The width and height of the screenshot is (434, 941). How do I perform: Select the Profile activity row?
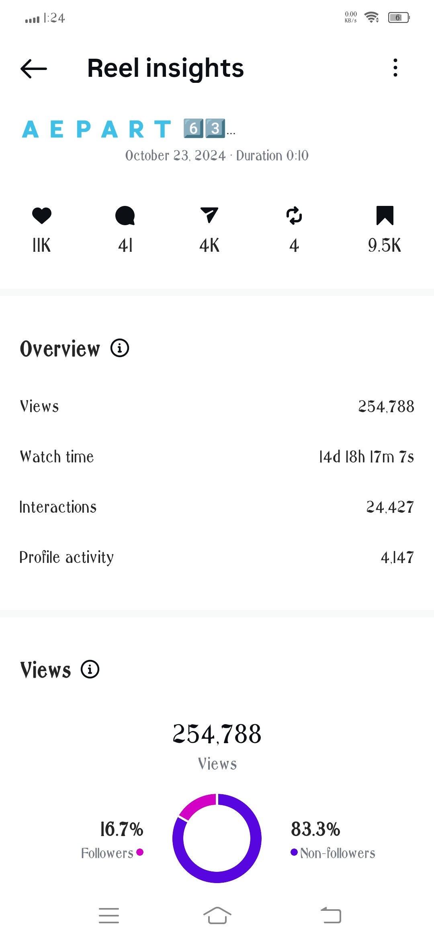point(217,557)
